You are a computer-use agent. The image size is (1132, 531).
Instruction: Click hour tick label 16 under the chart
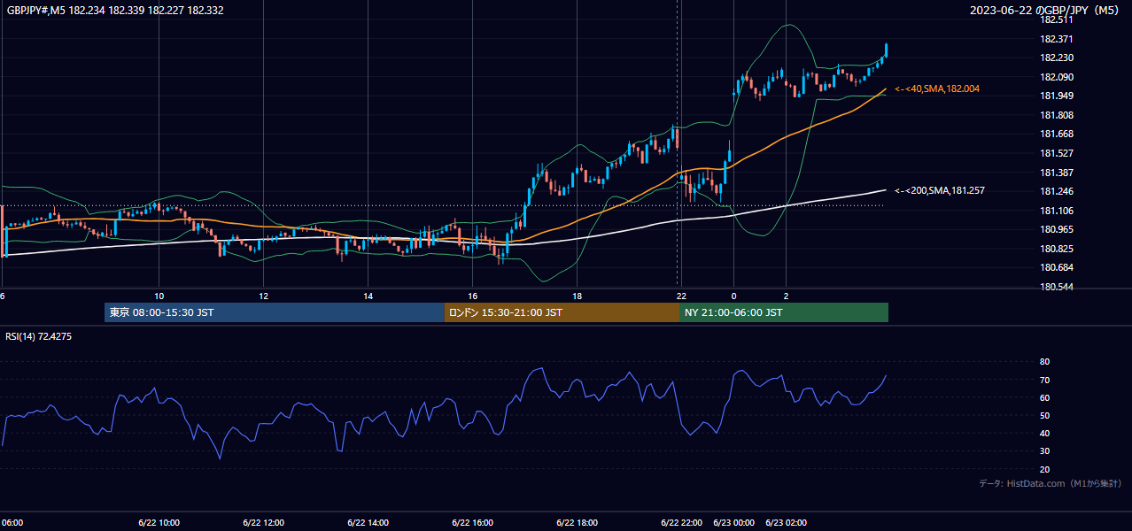[x=472, y=296]
